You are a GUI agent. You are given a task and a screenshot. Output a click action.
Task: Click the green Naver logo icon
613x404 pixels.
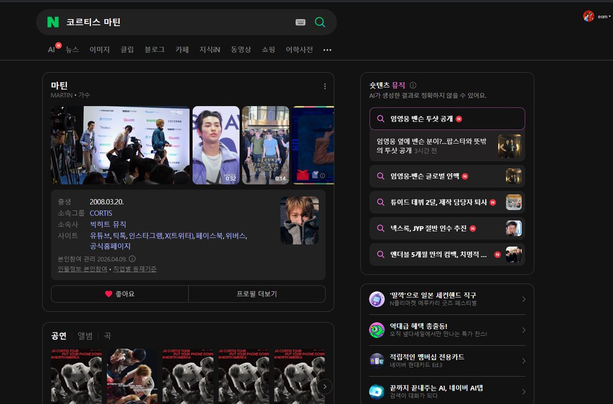pyautogui.click(x=53, y=22)
